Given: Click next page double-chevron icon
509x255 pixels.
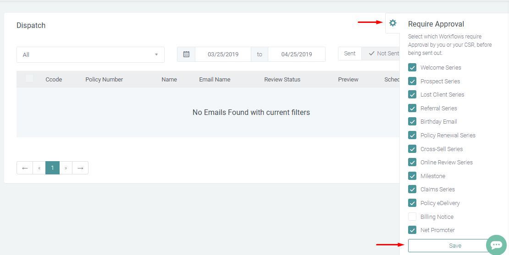Looking at the screenshot, I should pyautogui.click(x=66, y=168).
